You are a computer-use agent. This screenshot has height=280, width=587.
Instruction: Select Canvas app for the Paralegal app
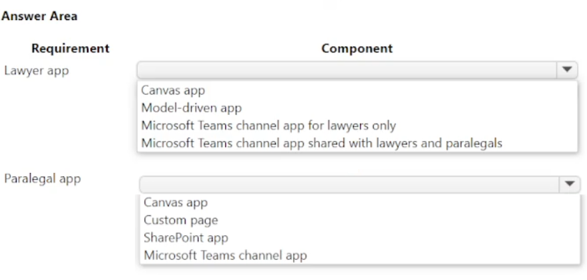[176, 202]
